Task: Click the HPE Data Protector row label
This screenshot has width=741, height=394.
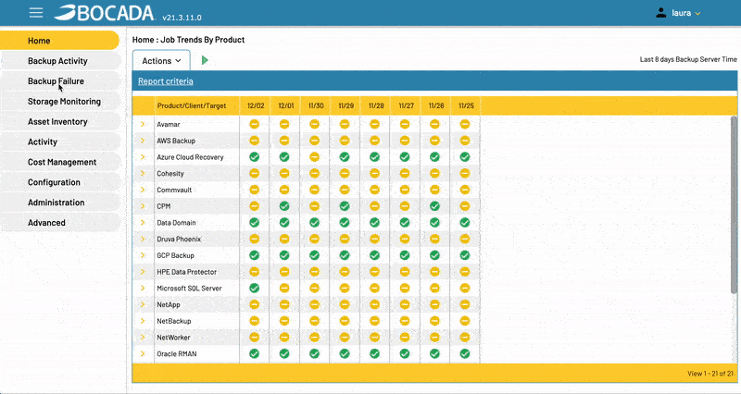Action: pyautogui.click(x=187, y=272)
